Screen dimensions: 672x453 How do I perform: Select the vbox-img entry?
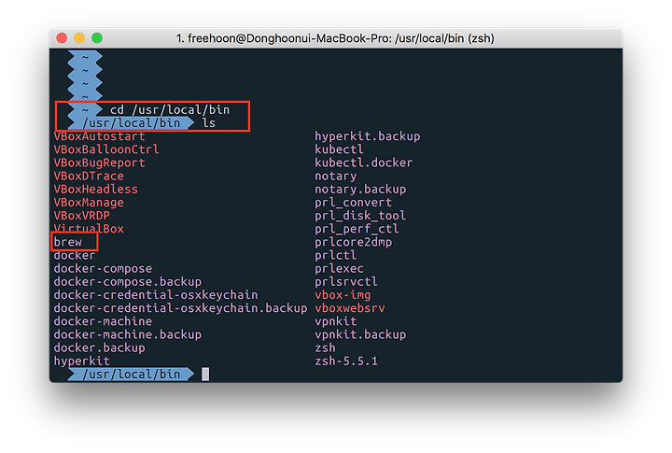pyautogui.click(x=343, y=295)
